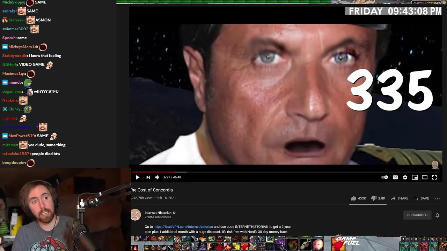Enter fullscreen mode
The image size is (447, 251).
434,177
